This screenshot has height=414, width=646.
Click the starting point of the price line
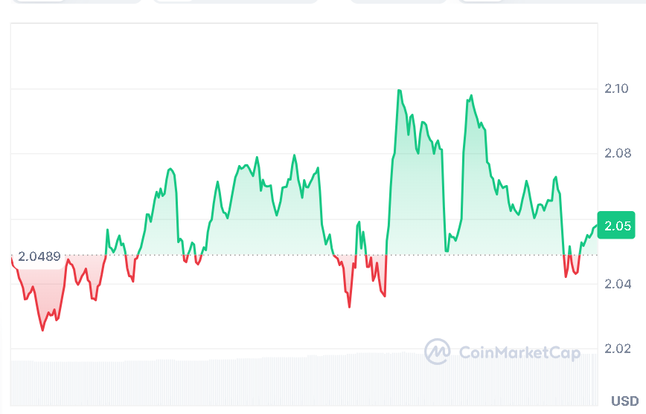12,256
